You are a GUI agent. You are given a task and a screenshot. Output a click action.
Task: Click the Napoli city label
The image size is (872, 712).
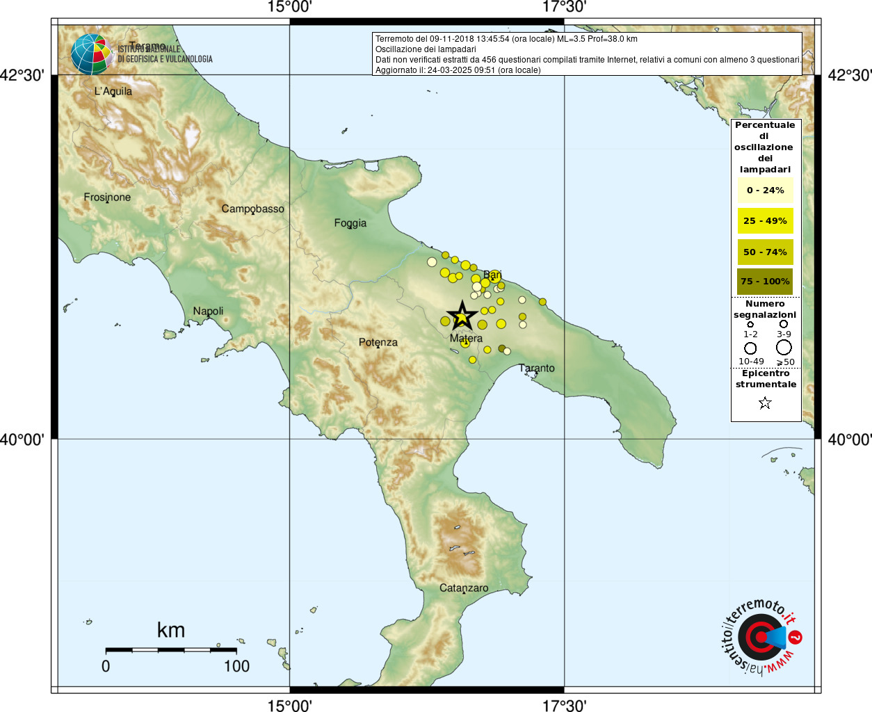pos(208,311)
